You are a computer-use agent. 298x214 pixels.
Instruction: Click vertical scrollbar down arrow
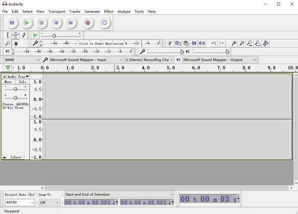click(296, 183)
